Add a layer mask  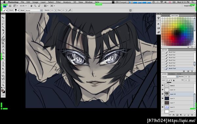[x=177, y=115]
